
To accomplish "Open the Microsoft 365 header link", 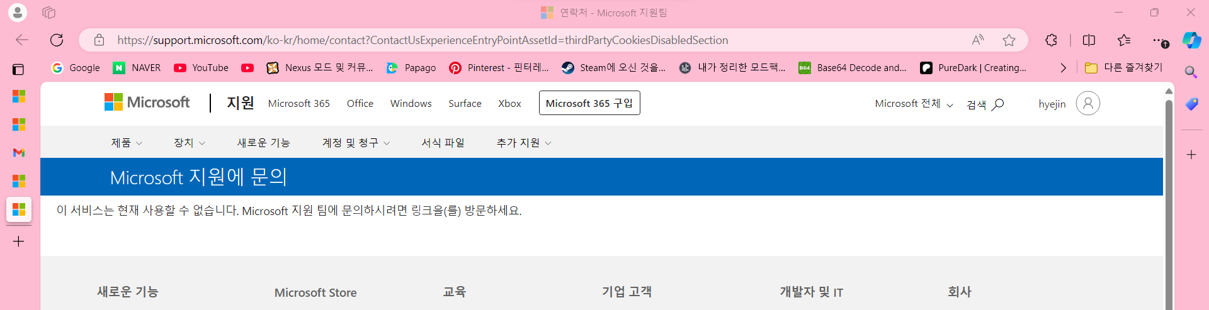I will click(x=299, y=103).
